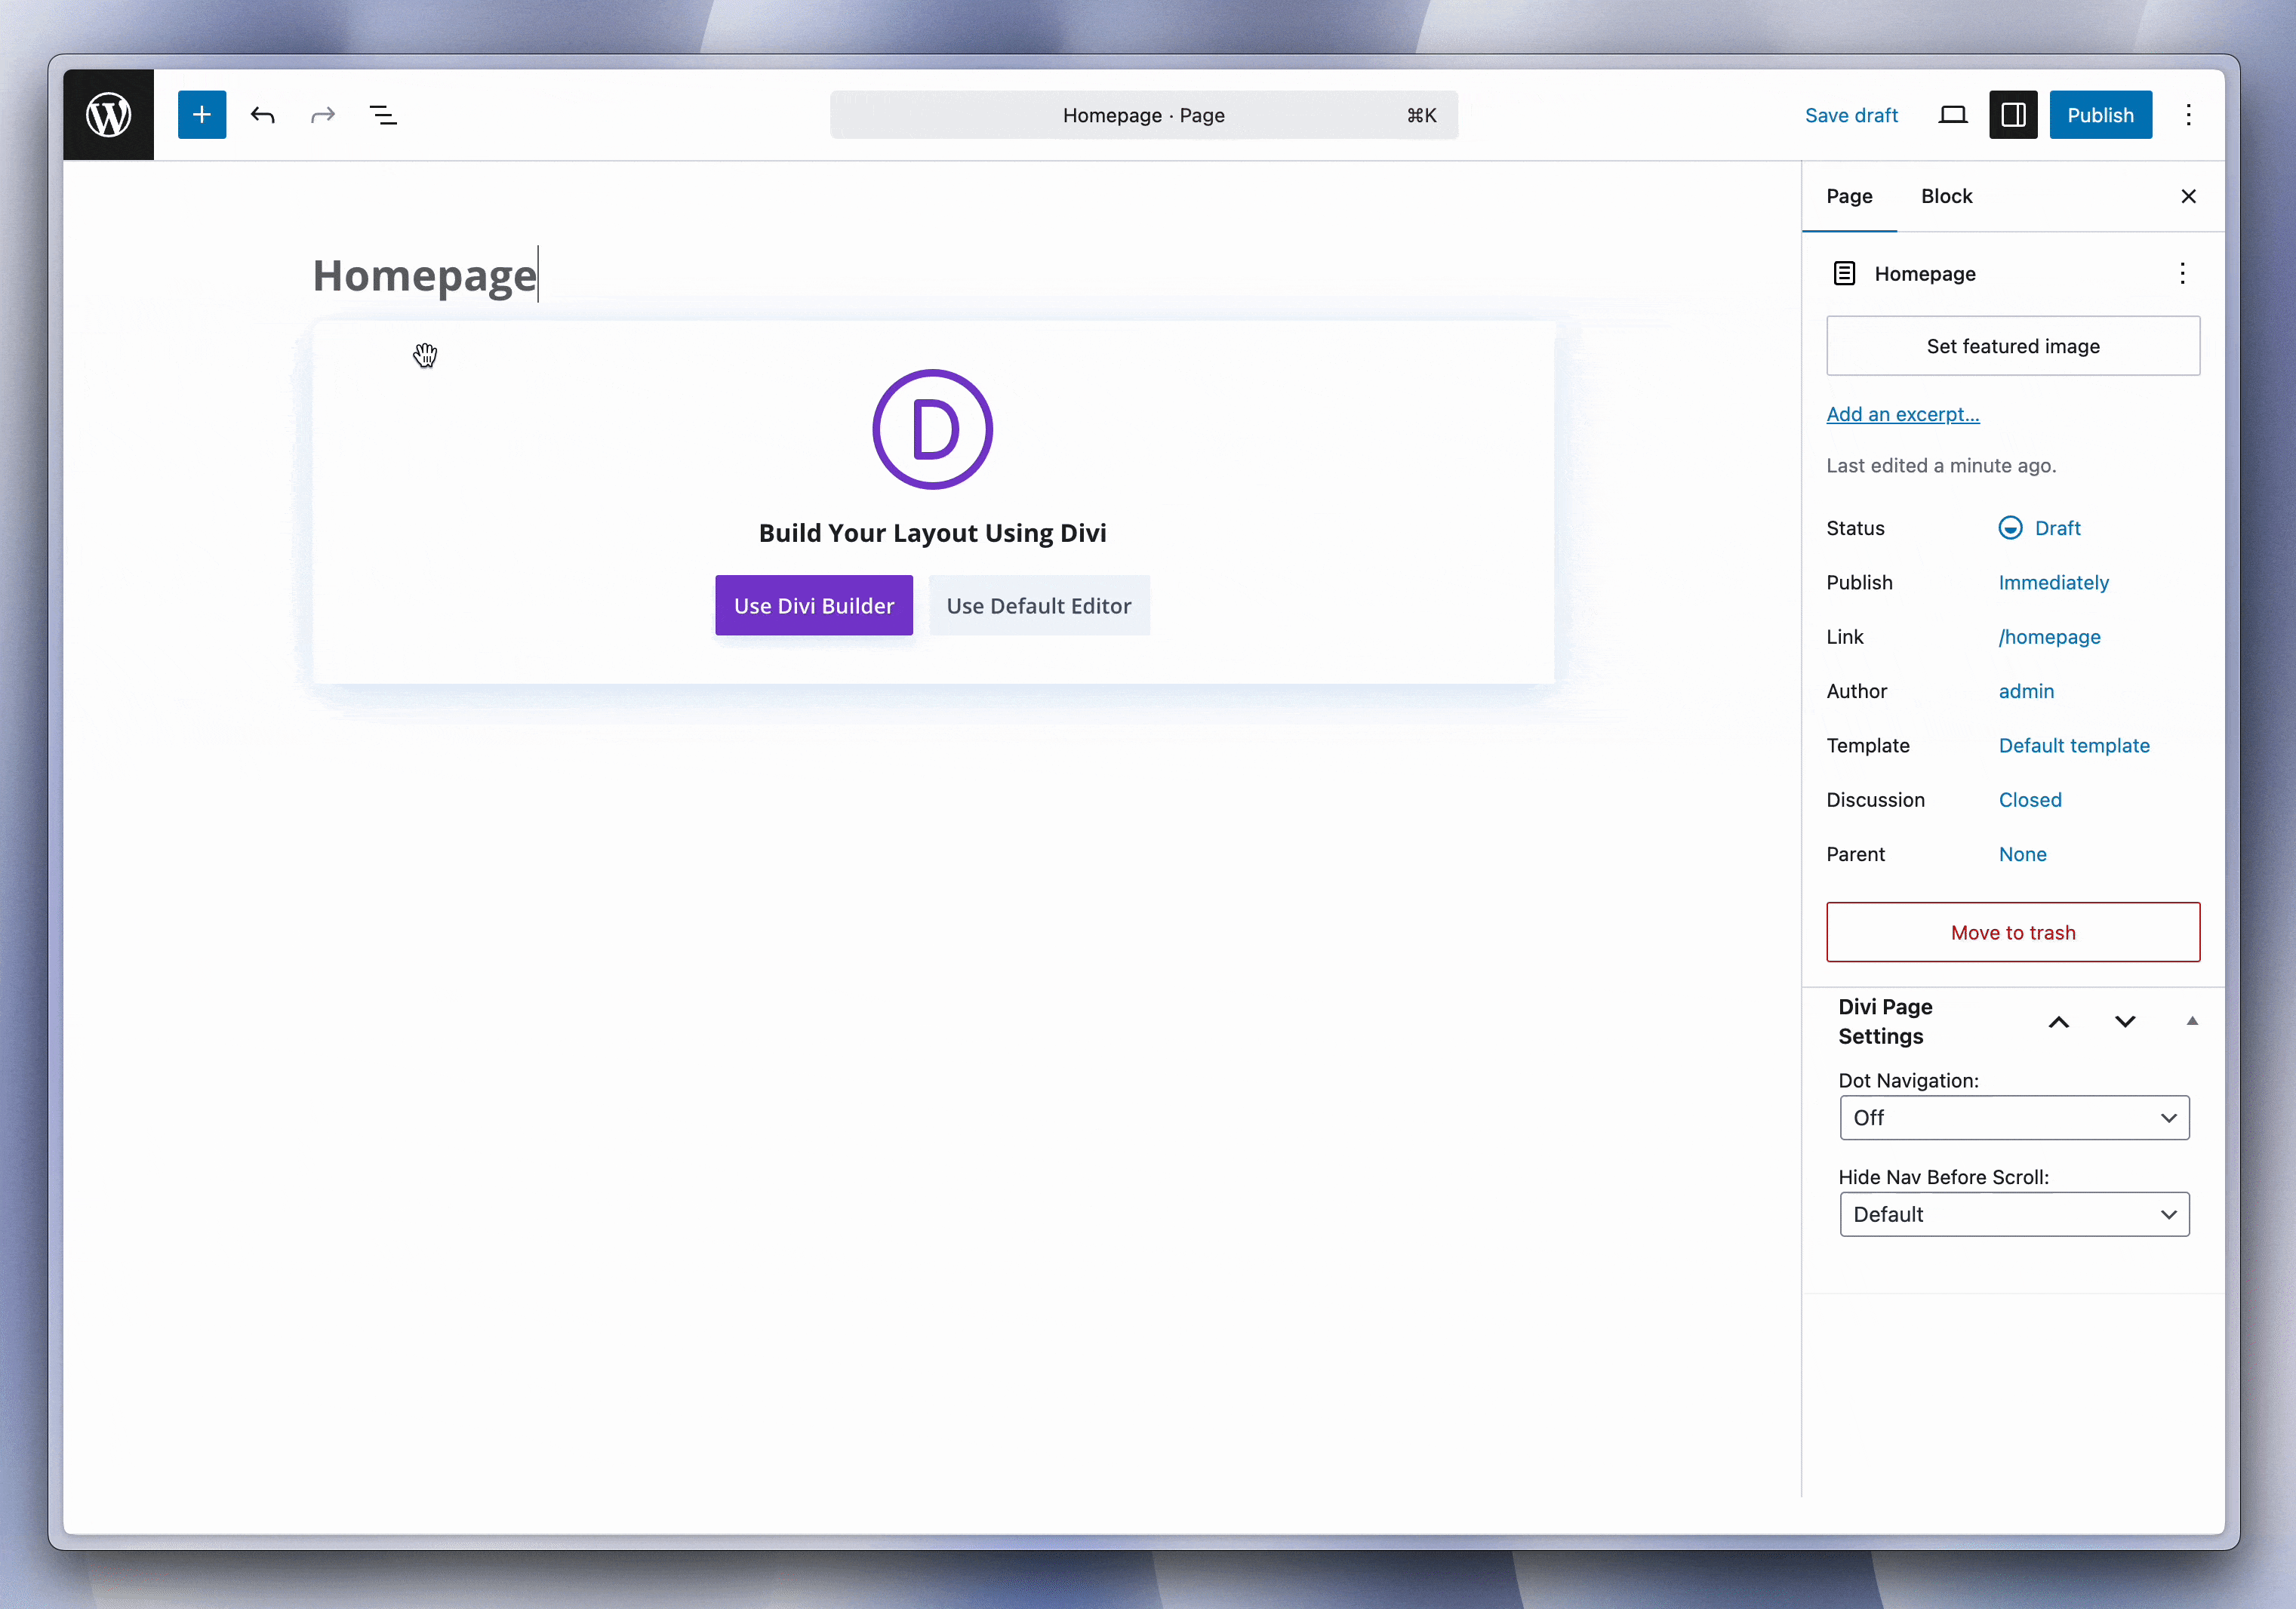Undo the last change

pyautogui.click(x=263, y=115)
